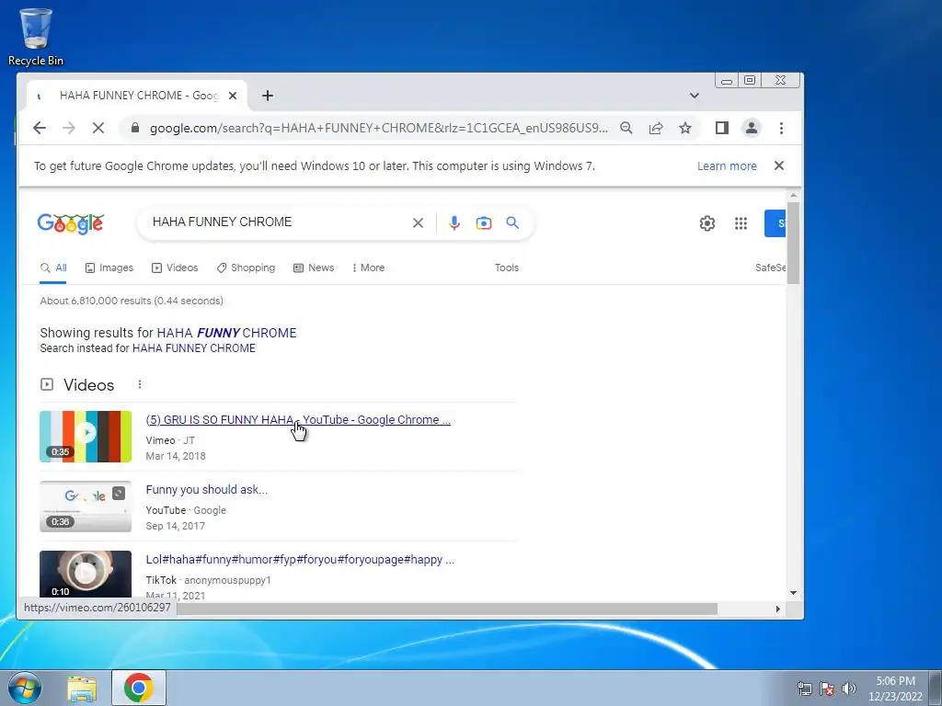Image resolution: width=942 pixels, height=706 pixels.
Task: Open the Videos section three-dot menu
Action: [140, 384]
